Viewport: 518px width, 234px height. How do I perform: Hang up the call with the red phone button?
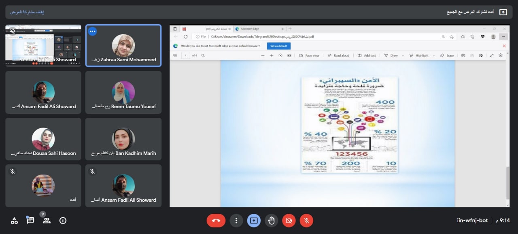[x=216, y=220]
